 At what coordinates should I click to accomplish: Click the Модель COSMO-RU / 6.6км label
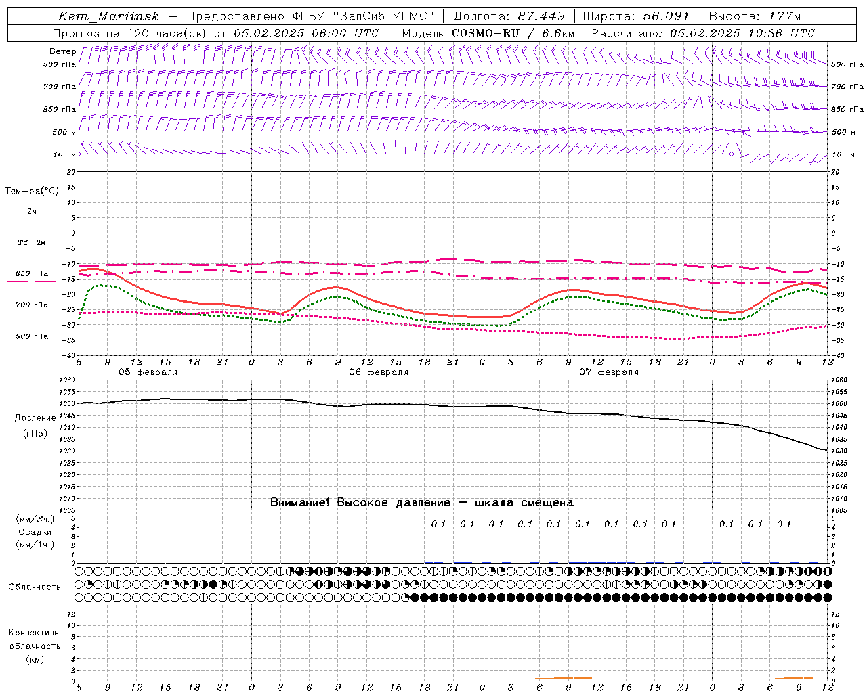click(x=488, y=33)
